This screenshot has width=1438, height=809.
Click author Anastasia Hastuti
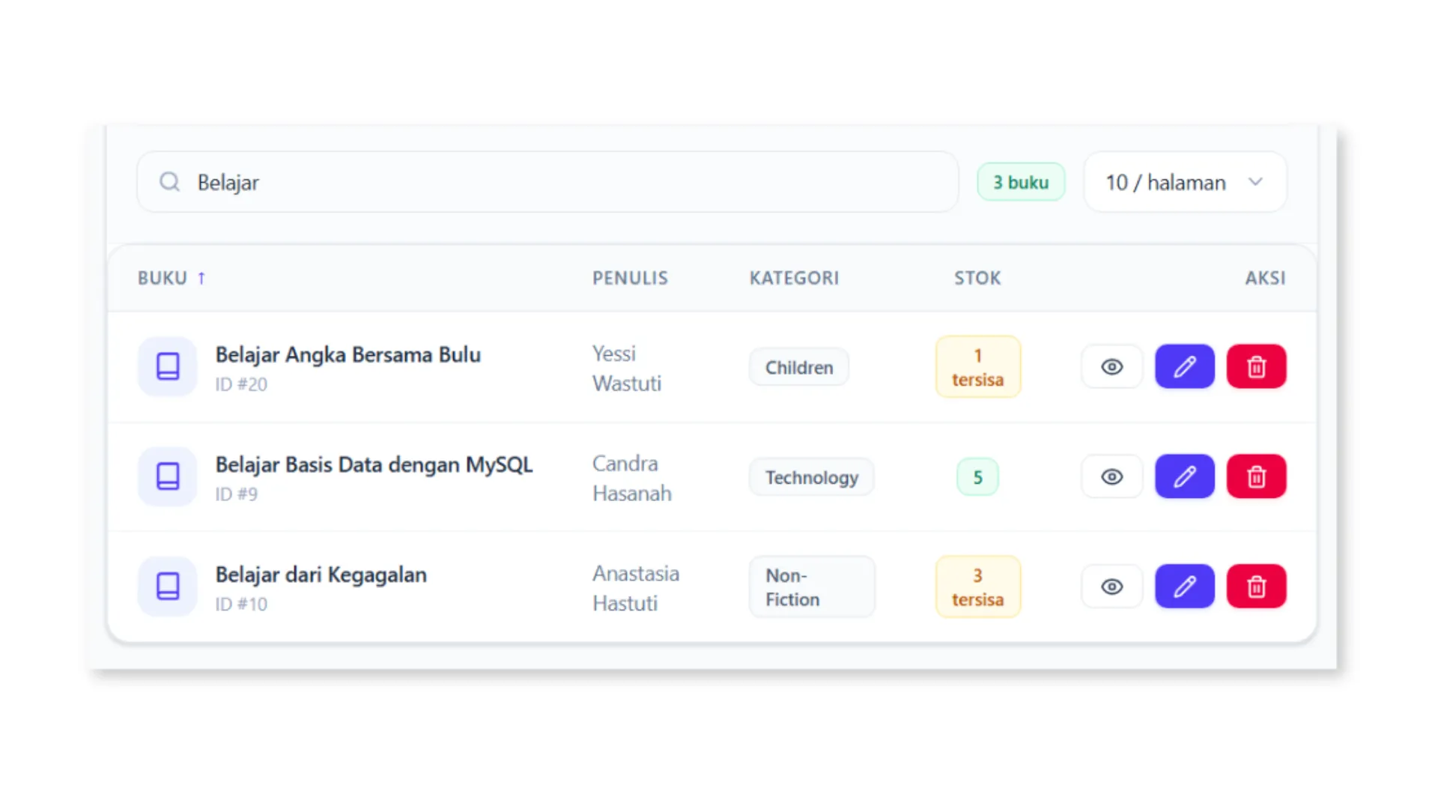tap(636, 588)
